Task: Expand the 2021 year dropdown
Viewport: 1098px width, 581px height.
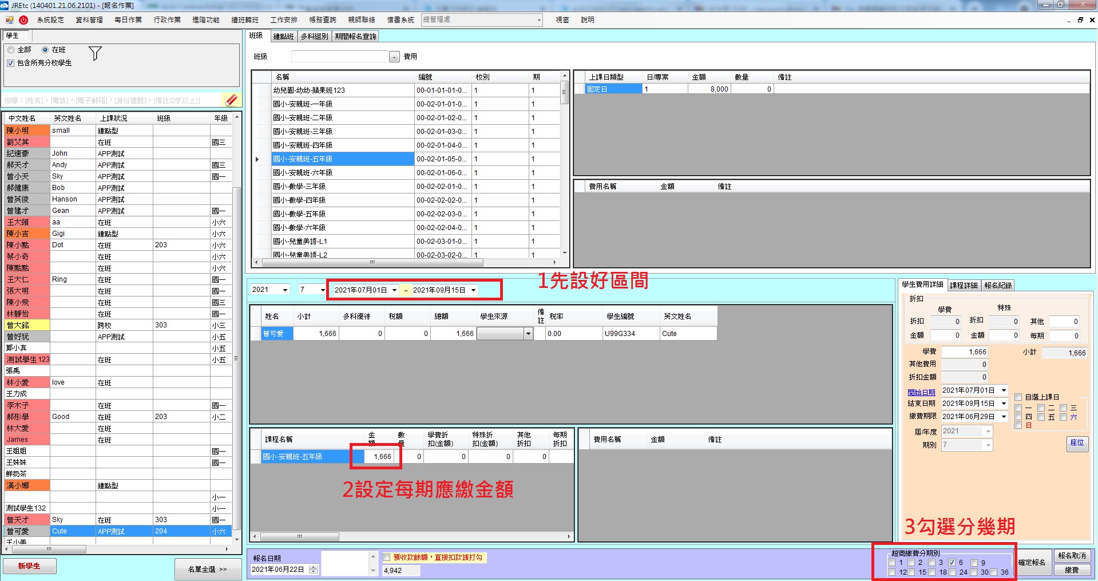Action: click(285, 290)
